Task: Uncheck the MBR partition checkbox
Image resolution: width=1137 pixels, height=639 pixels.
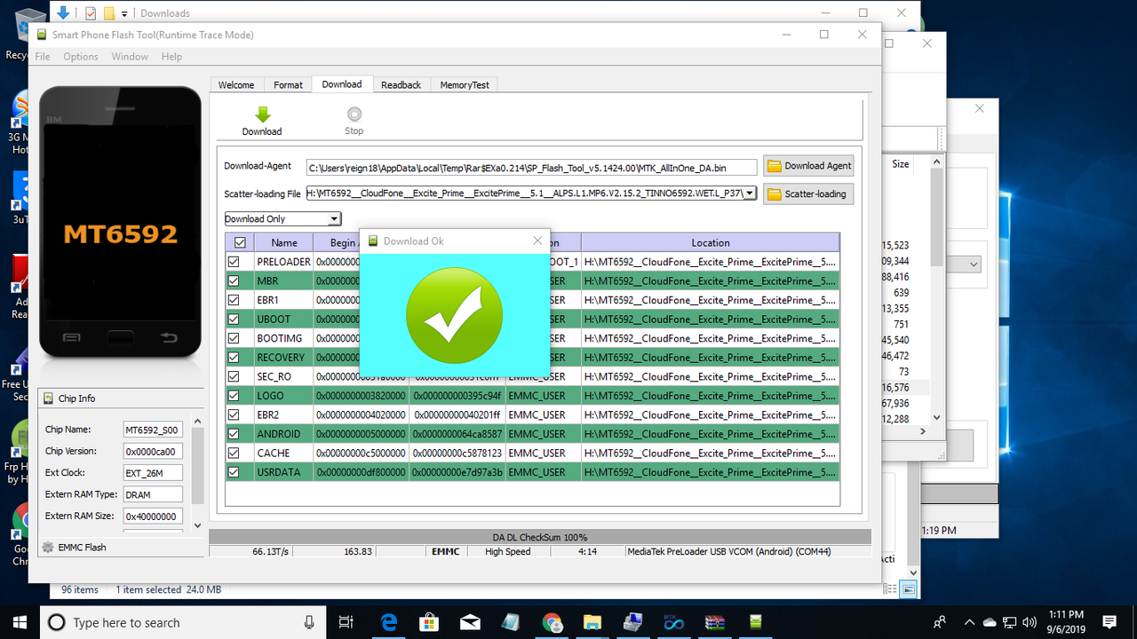Action: click(234, 281)
